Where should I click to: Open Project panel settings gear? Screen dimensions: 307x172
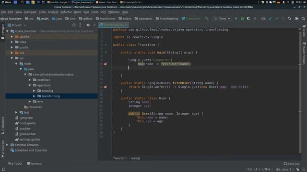coord(88,25)
